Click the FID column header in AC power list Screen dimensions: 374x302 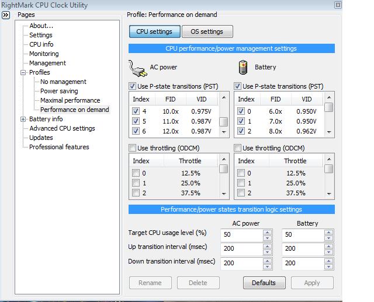point(171,99)
